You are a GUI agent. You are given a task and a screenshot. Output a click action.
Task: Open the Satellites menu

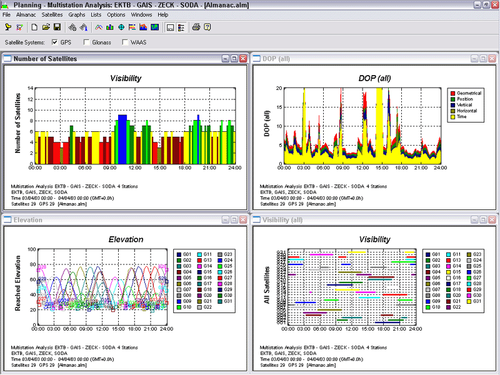(x=52, y=14)
